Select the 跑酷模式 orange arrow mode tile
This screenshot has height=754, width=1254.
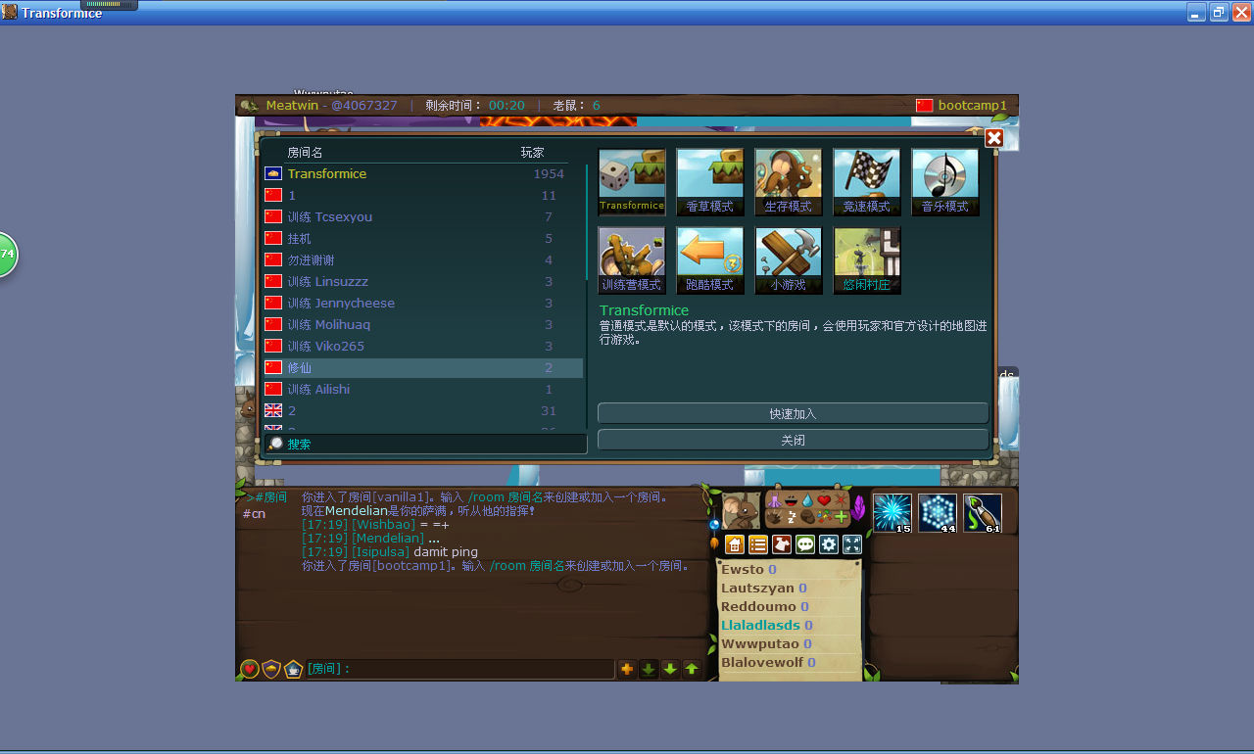pos(710,260)
